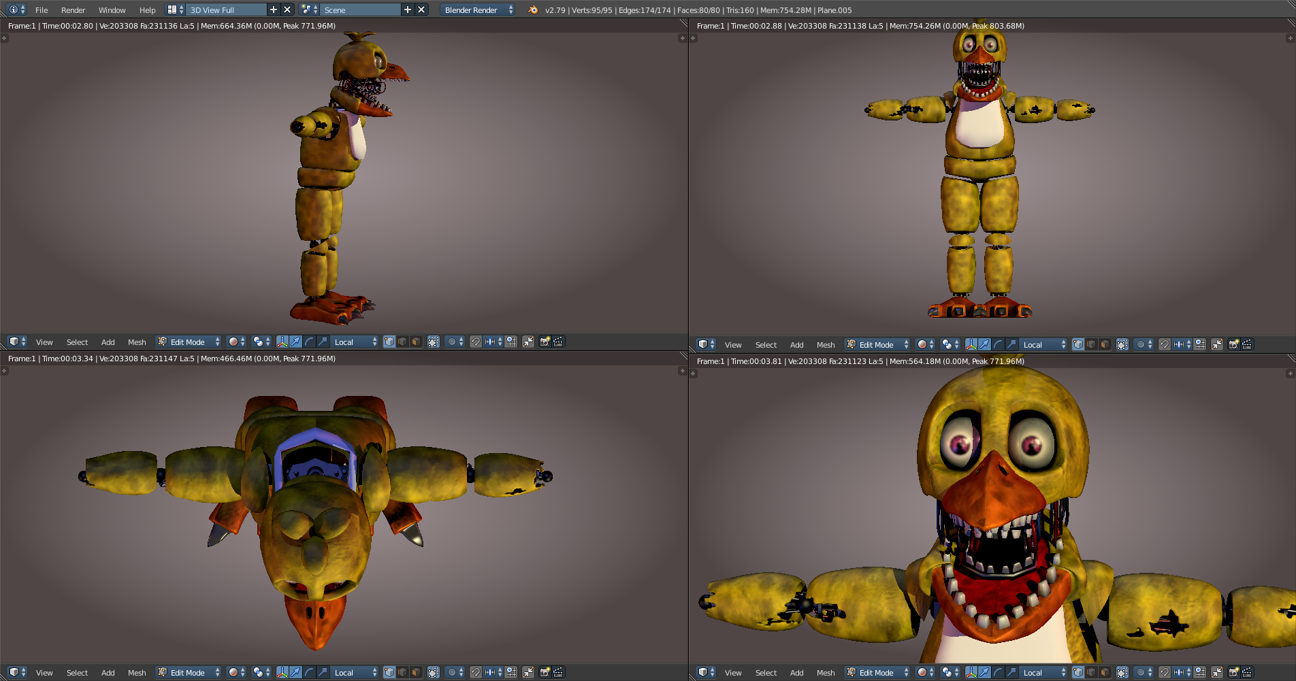Toggle snapping magnet in side-view viewport

476,342
